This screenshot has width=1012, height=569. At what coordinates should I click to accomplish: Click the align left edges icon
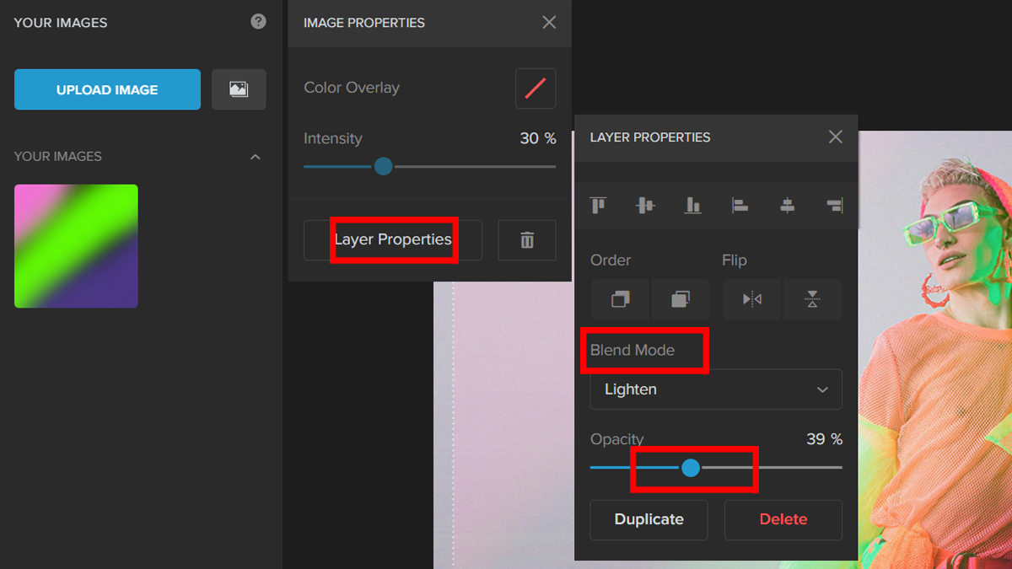coord(740,206)
